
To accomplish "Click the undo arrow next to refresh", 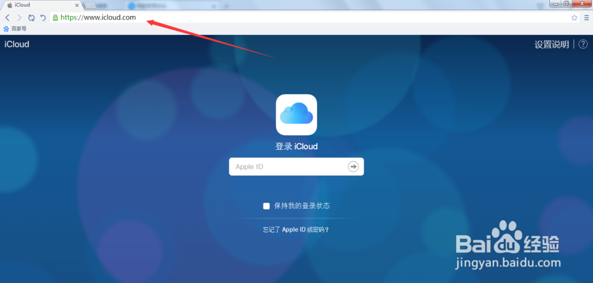I will tap(43, 18).
